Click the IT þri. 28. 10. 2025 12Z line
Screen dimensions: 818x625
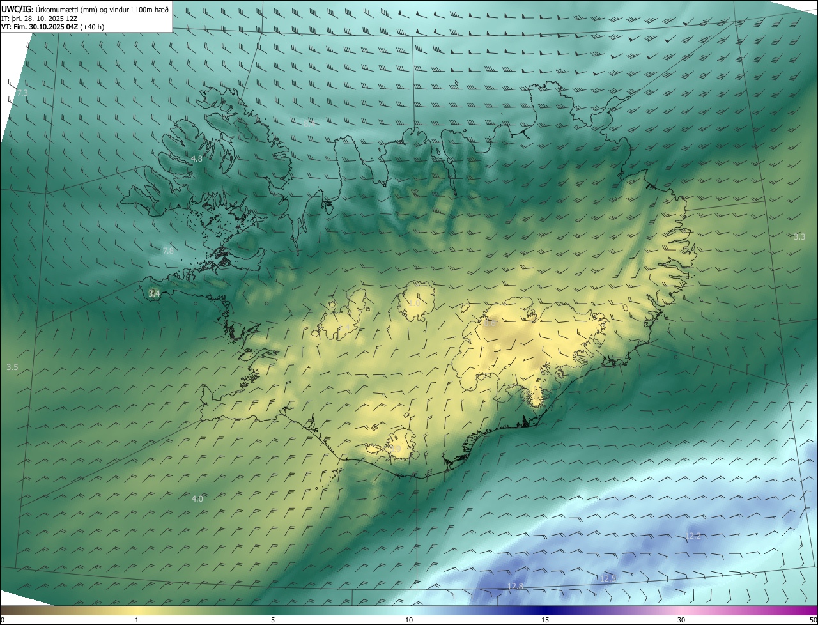click(39, 19)
